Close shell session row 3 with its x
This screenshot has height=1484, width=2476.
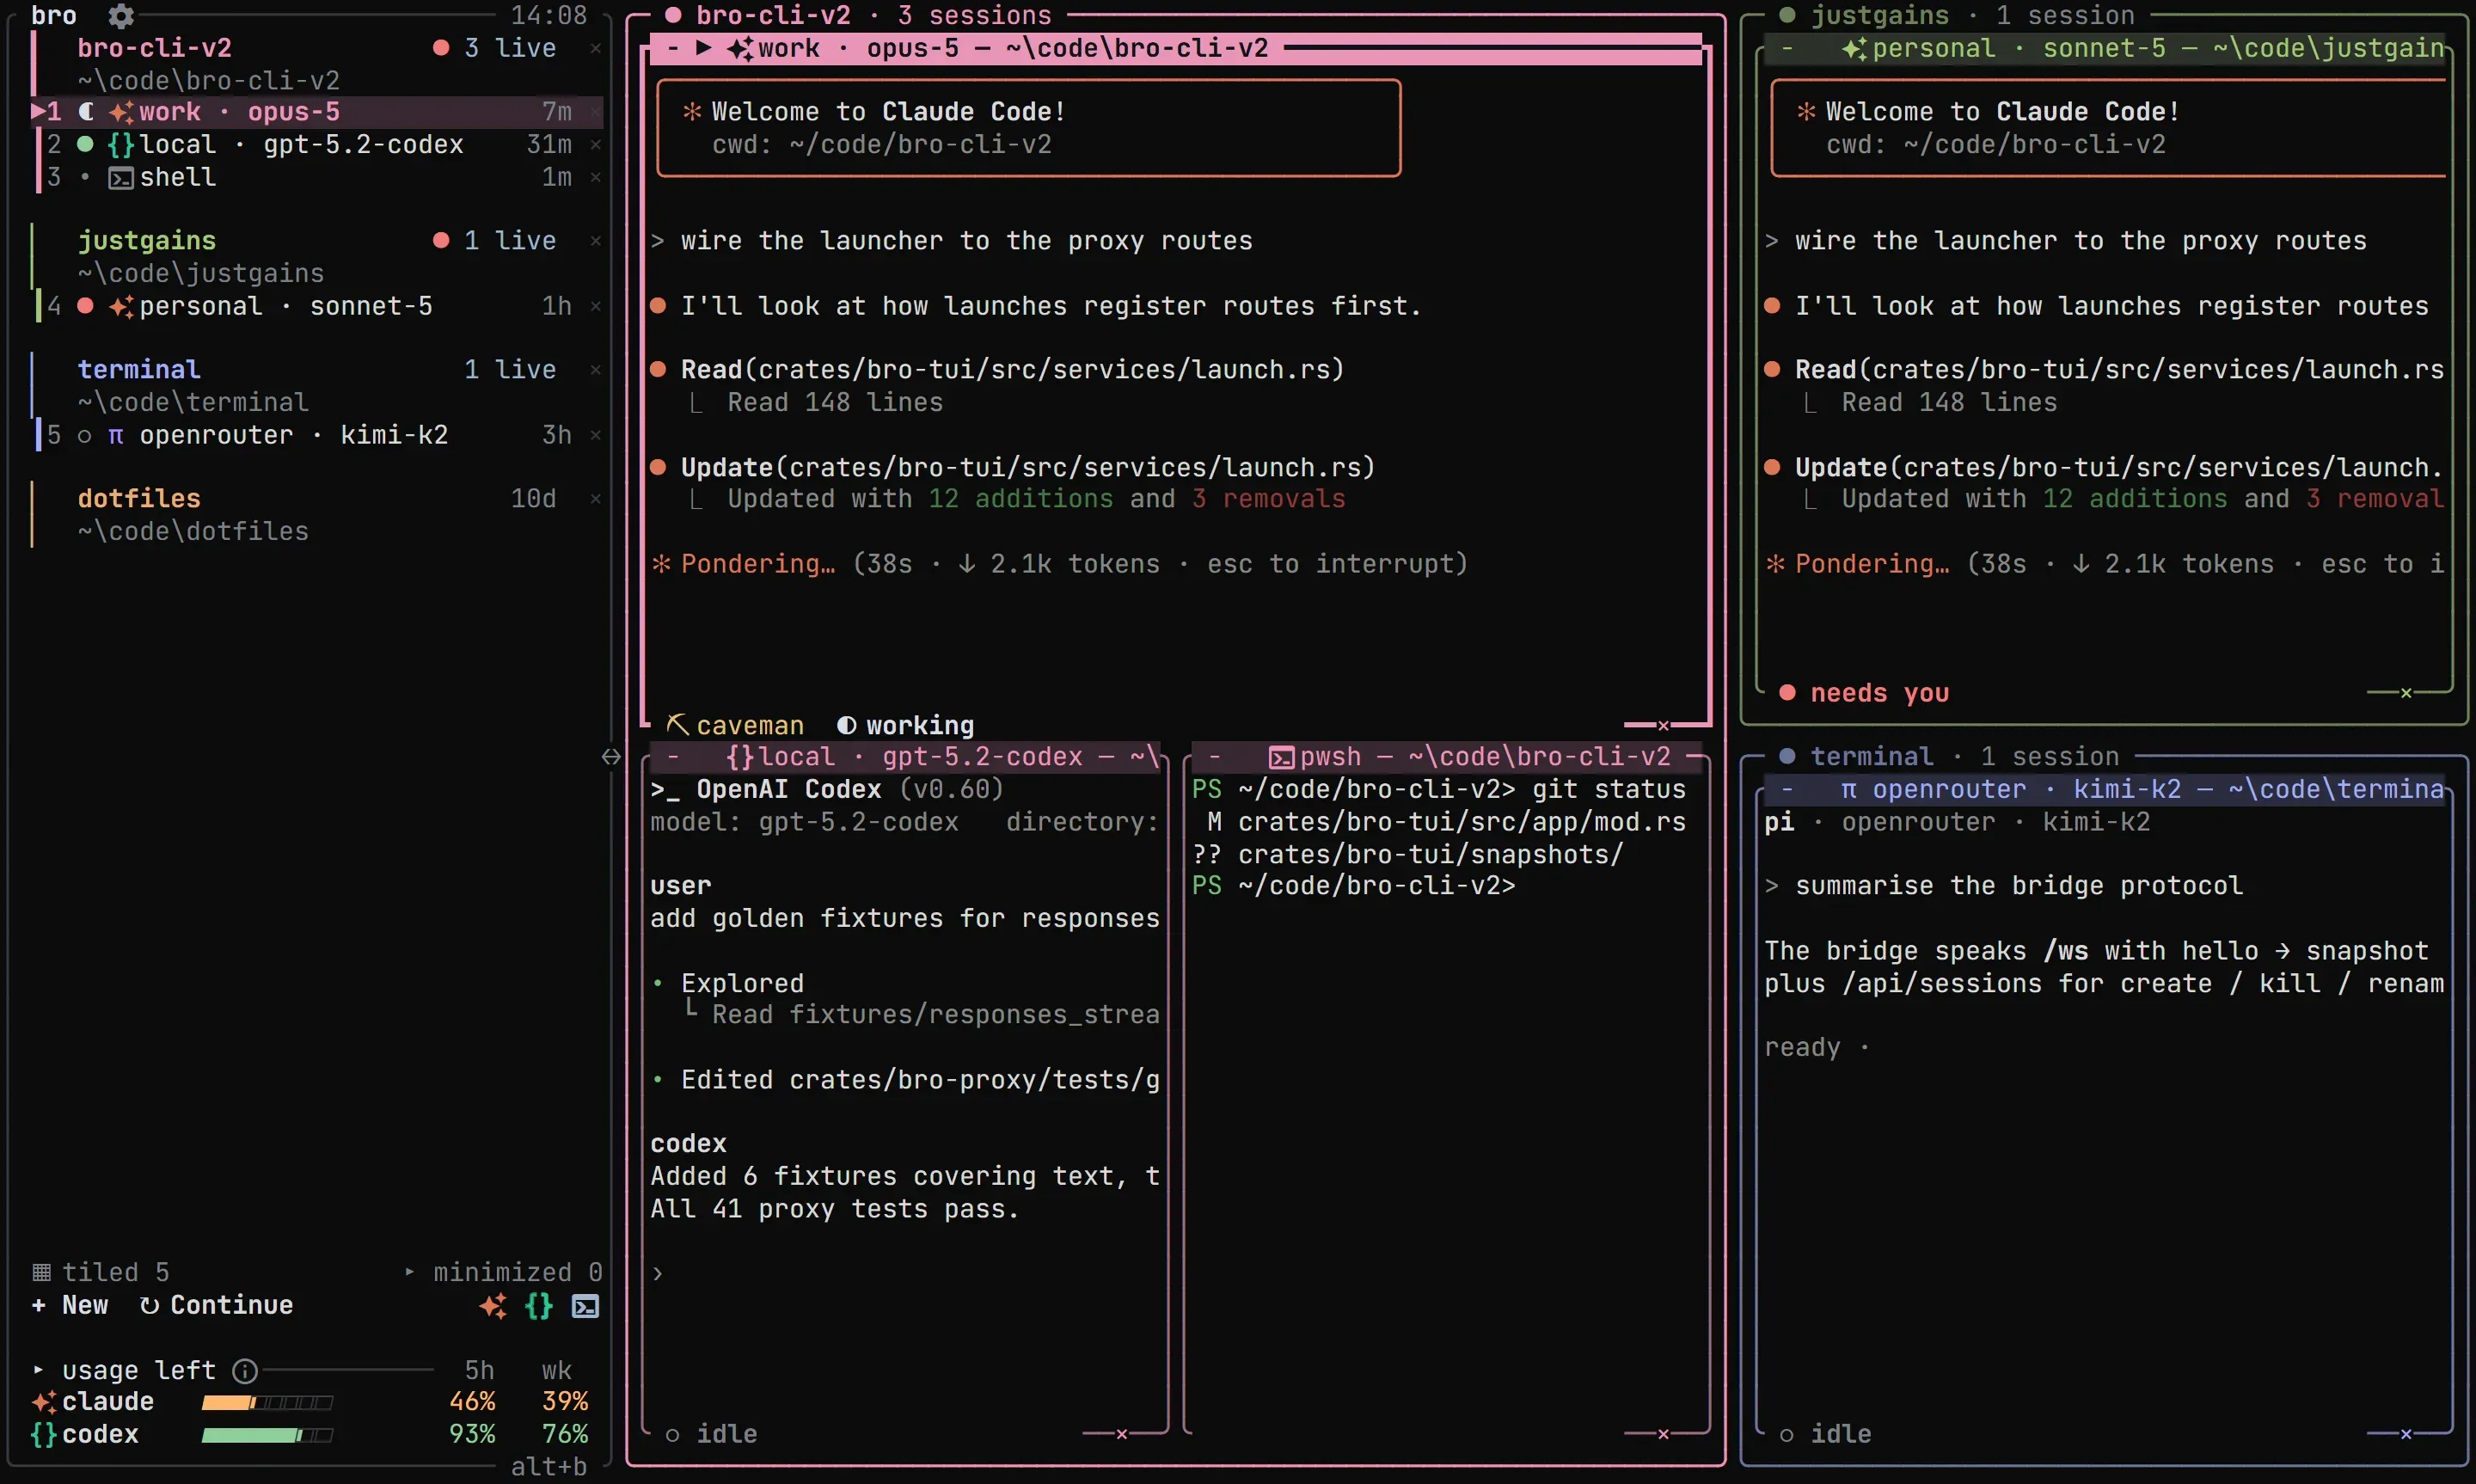point(596,177)
